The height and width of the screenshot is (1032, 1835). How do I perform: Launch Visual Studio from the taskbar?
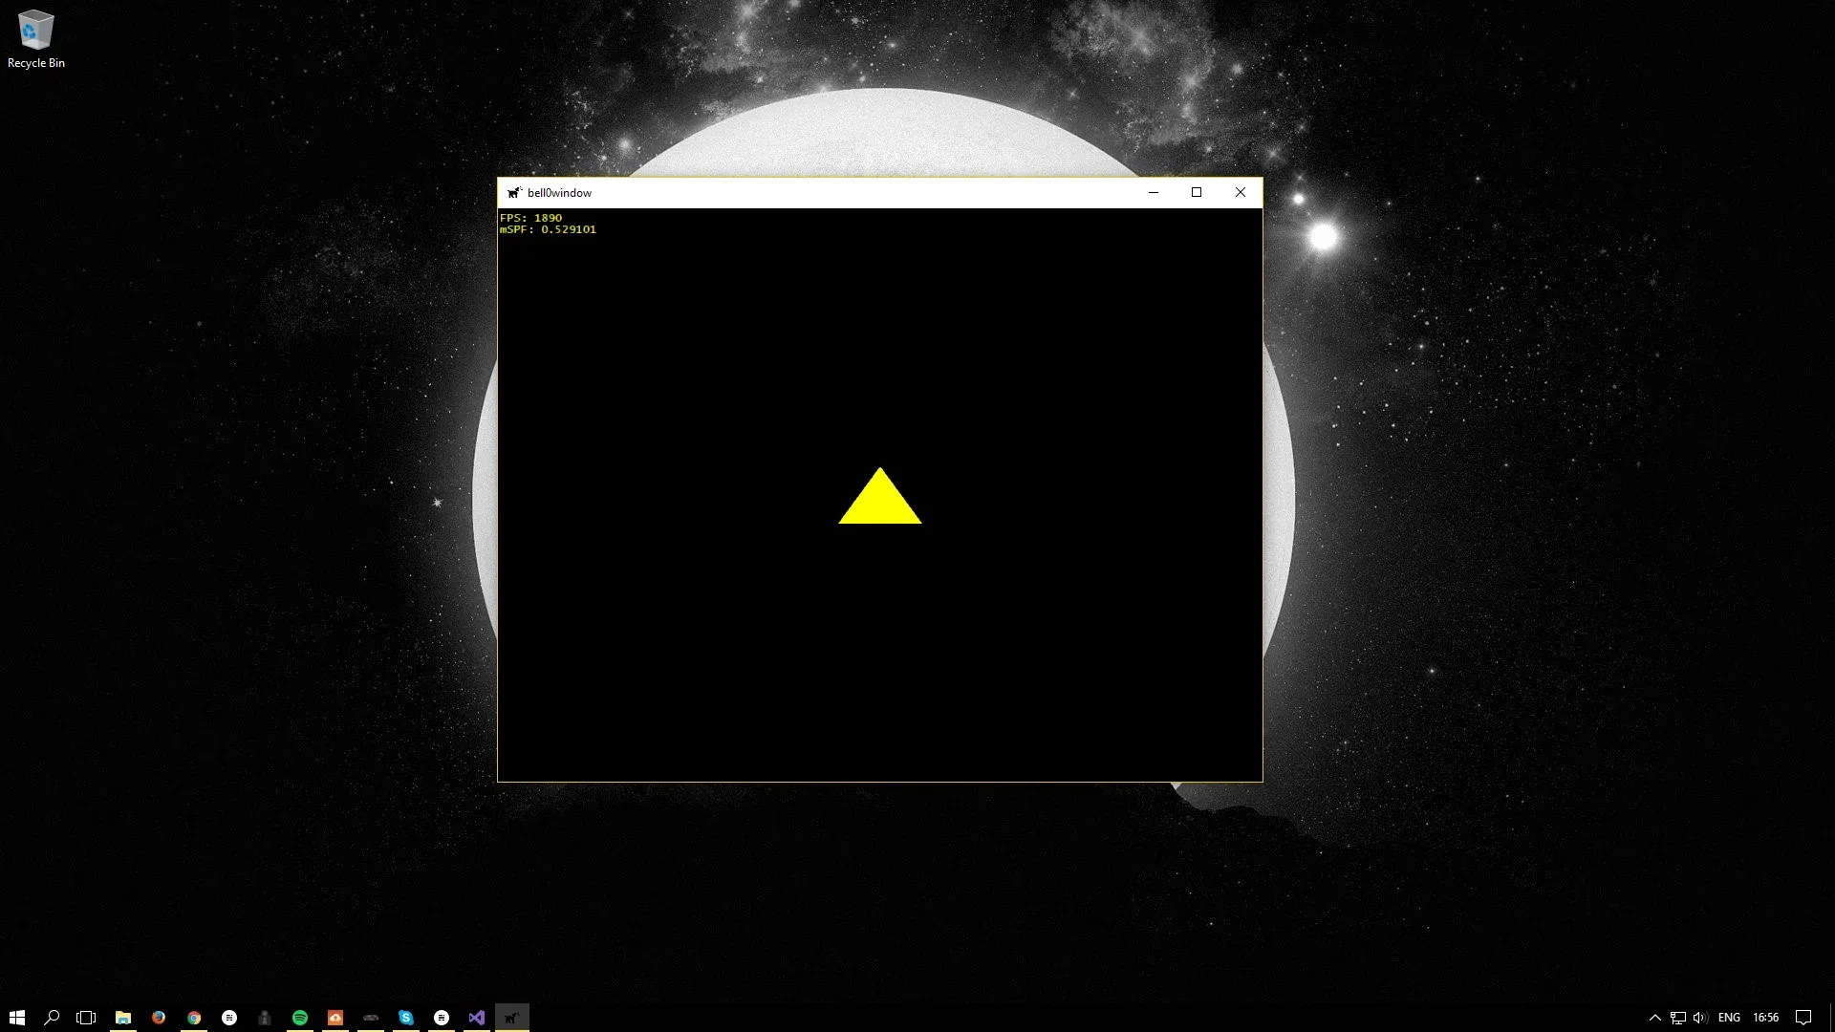477,1018
